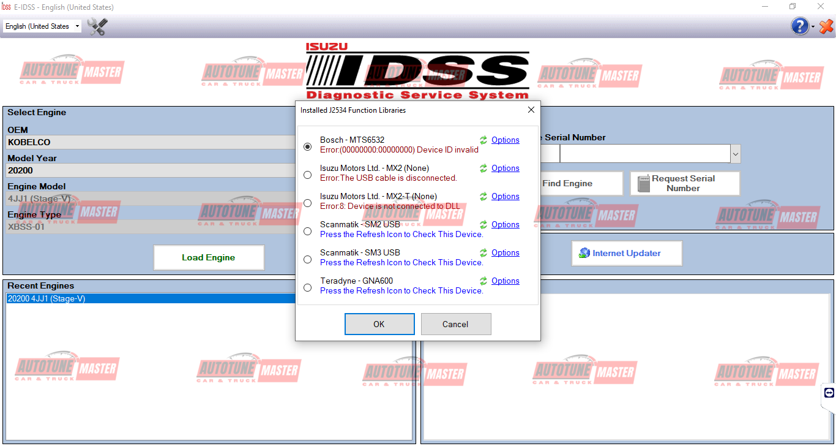Open the language selection dropdown
The image size is (836, 446).
point(76,26)
